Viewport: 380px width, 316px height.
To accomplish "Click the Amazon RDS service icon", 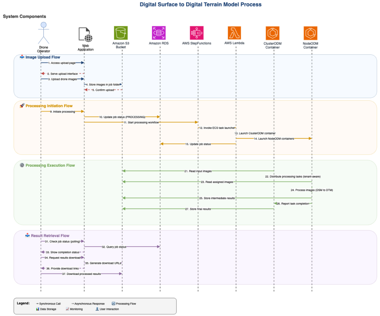I will coord(159,33).
